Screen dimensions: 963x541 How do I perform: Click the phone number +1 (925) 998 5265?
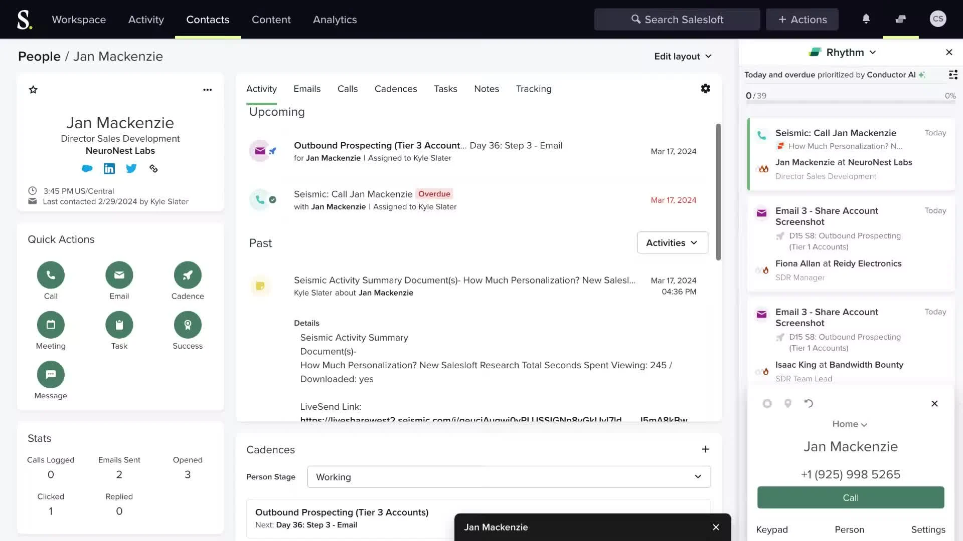(851, 474)
